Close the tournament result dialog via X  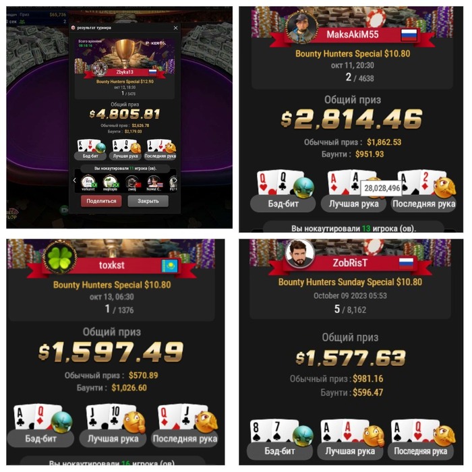[175, 28]
